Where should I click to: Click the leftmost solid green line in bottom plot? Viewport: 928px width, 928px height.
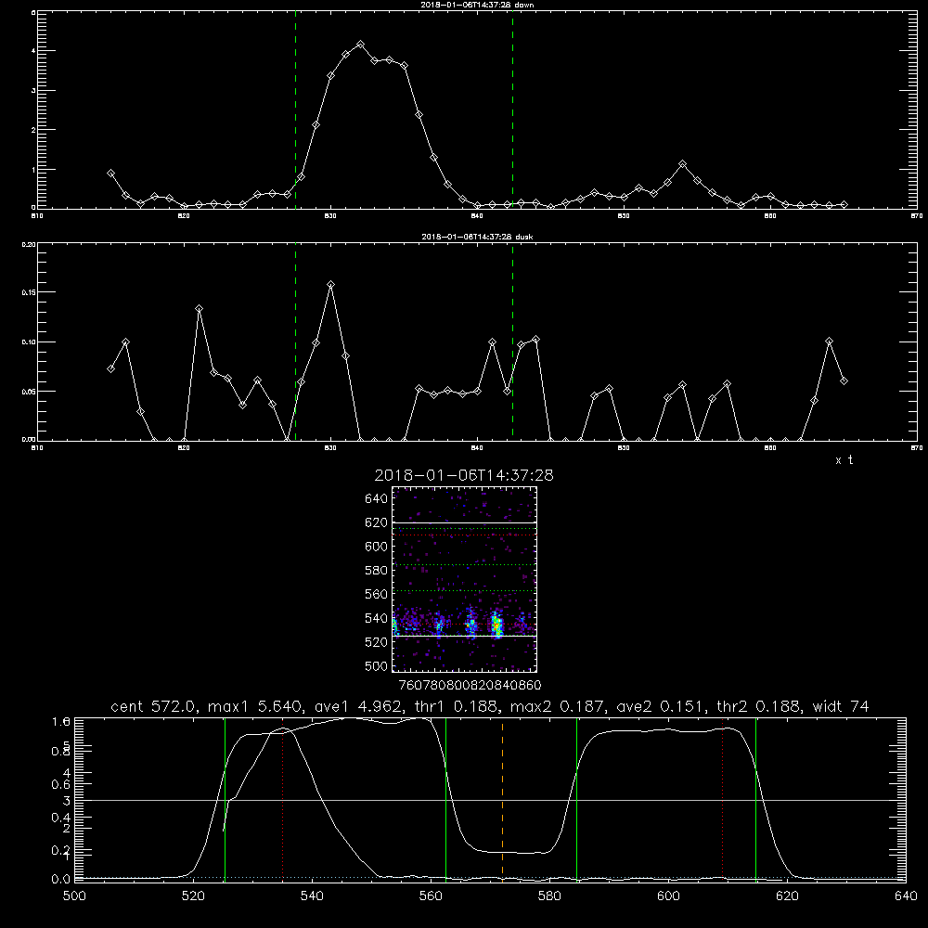click(225, 800)
